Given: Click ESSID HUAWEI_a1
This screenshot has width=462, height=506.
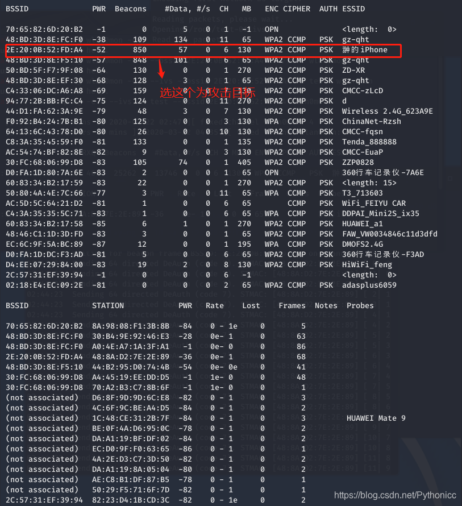Looking at the screenshot, I should [x=363, y=224].
